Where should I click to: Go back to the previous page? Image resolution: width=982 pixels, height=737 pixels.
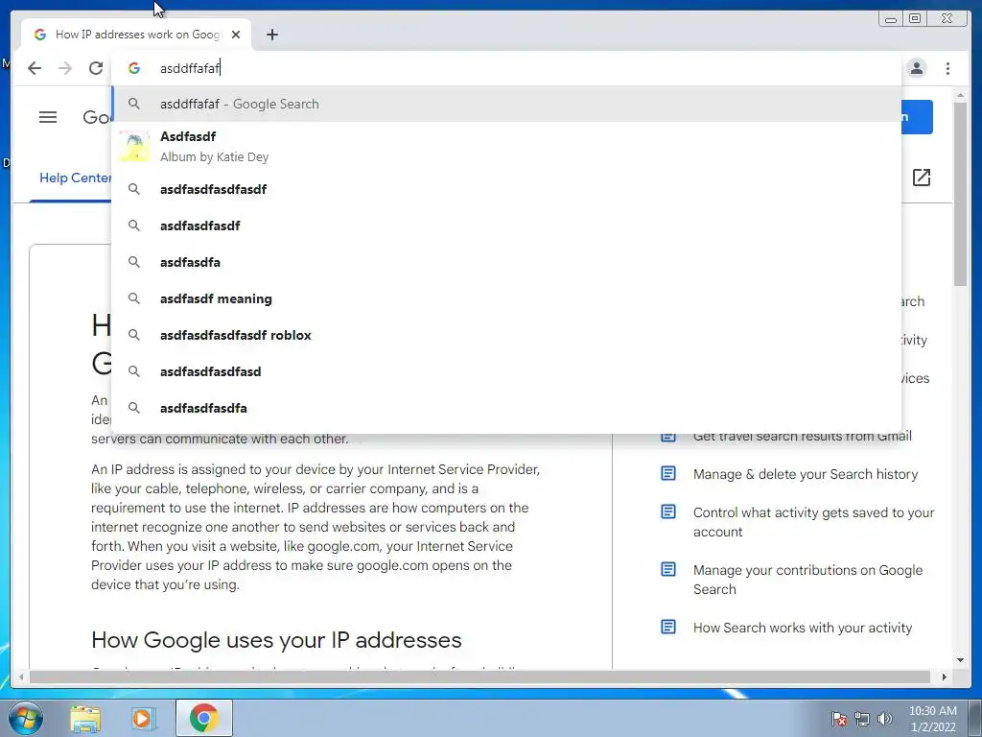[35, 68]
